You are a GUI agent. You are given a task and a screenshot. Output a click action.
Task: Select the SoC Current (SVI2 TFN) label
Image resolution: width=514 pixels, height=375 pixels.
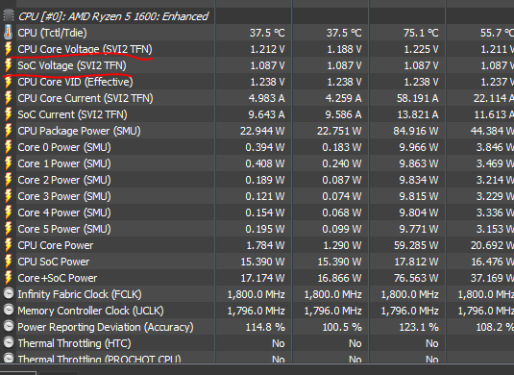pyautogui.click(x=72, y=114)
